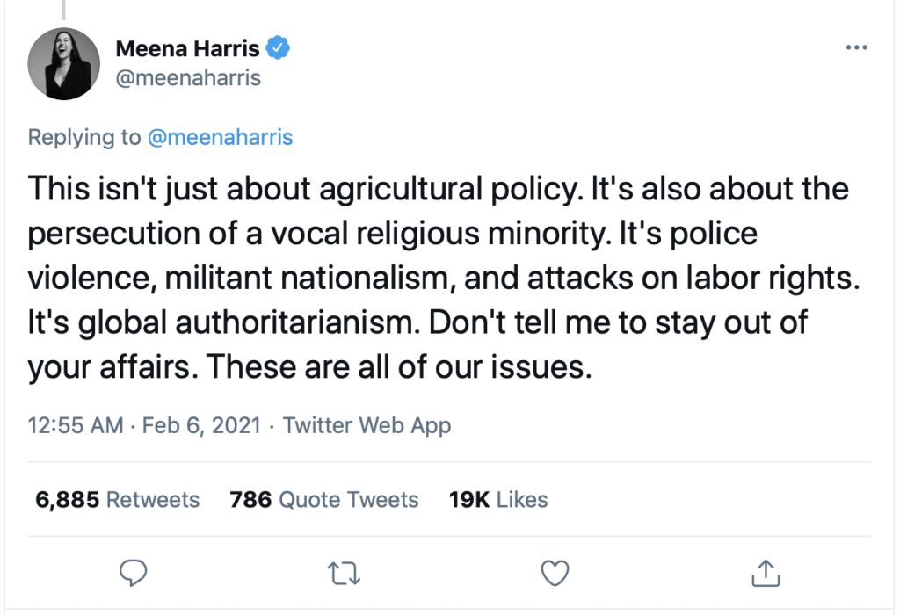Click the retweet arrows to undo retweet
Image resolution: width=900 pixels, height=615 pixels.
click(344, 573)
